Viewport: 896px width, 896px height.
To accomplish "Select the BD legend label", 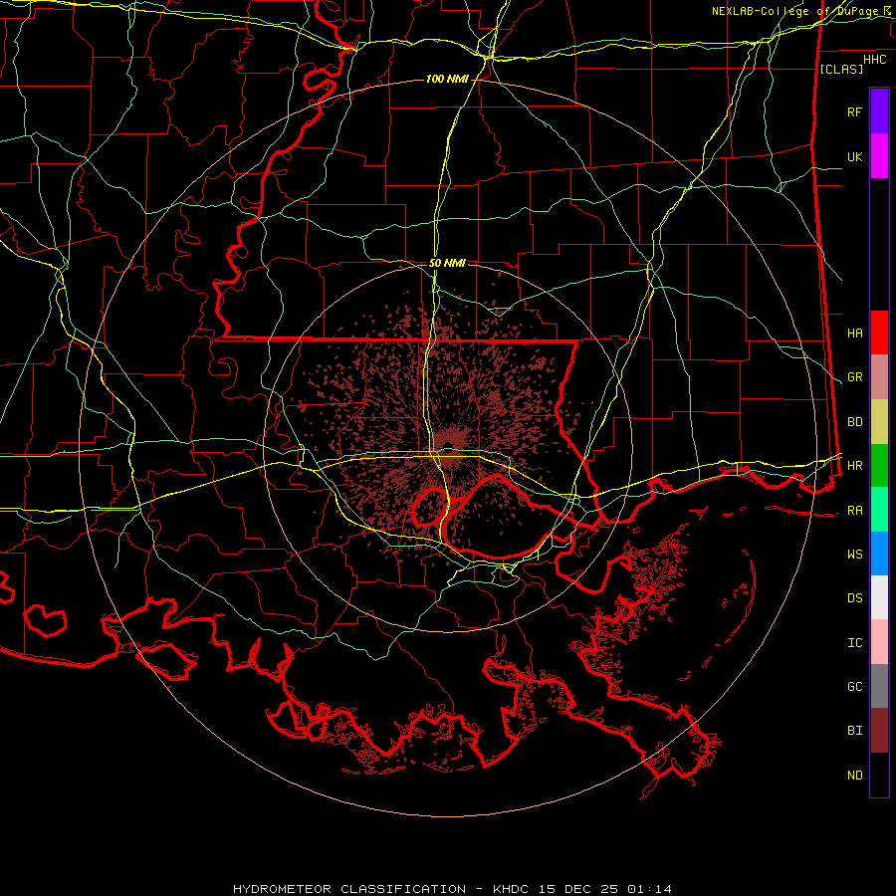I will pyautogui.click(x=854, y=422).
